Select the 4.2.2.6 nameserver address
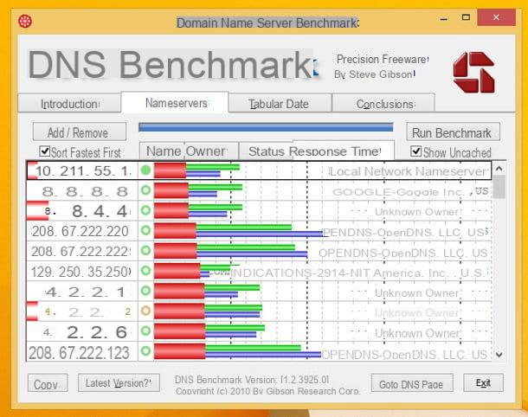 (85, 332)
